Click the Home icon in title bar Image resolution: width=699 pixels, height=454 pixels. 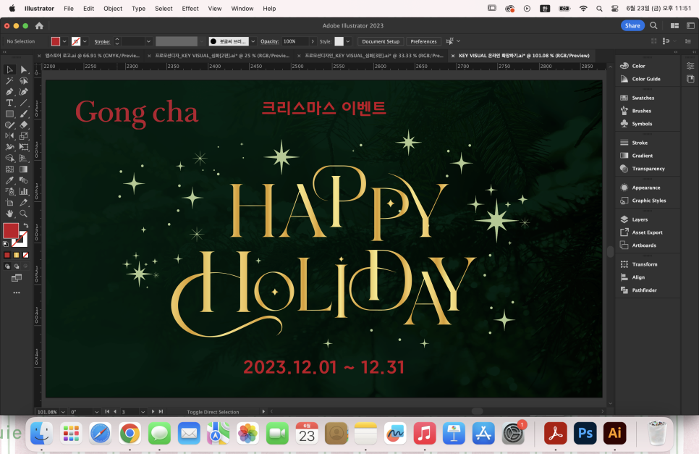(x=39, y=26)
